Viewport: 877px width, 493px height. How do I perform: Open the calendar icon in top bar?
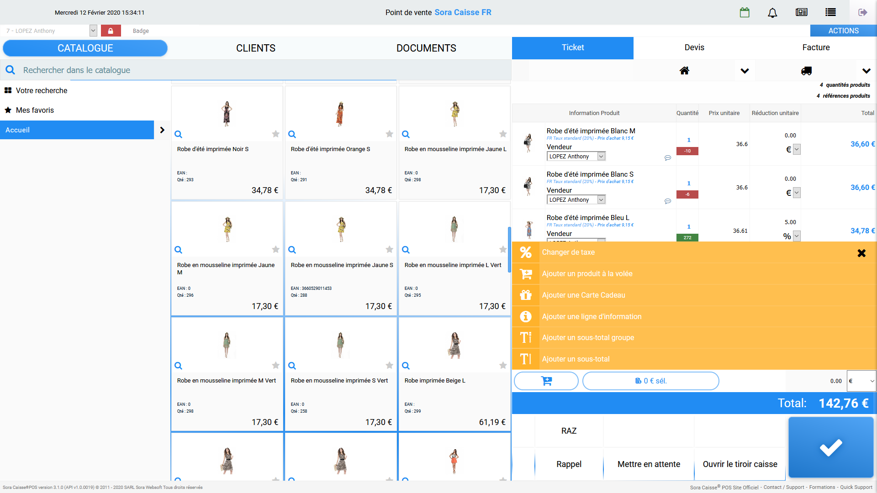[745, 12]
